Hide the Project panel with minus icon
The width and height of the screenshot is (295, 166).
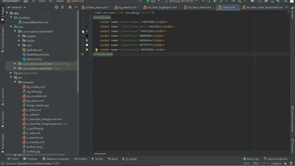tap(76, 7)
